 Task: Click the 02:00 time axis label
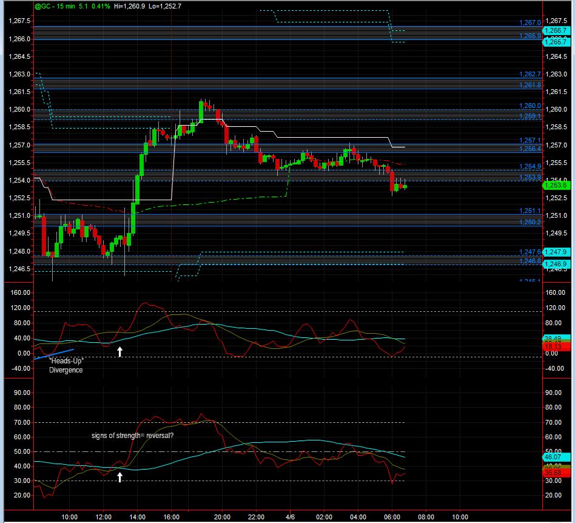[324, 517]
